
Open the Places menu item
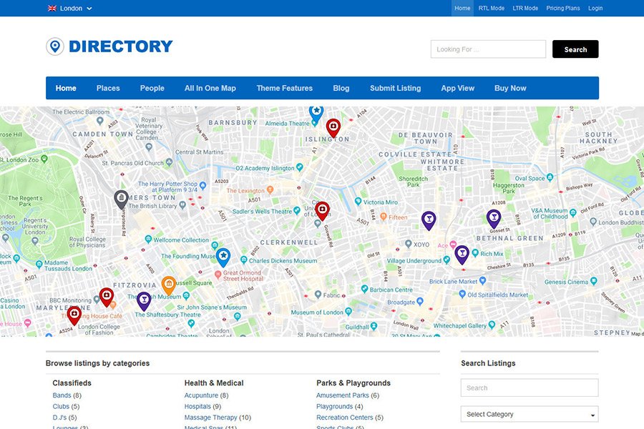coord(108,88)
